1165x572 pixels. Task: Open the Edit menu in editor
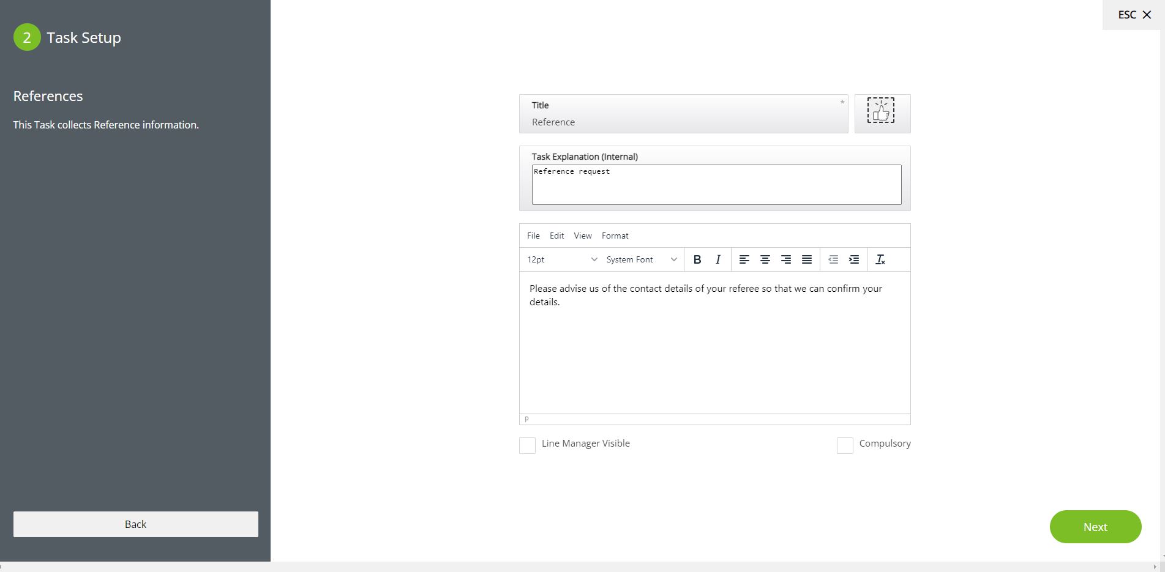click(556, 236)
